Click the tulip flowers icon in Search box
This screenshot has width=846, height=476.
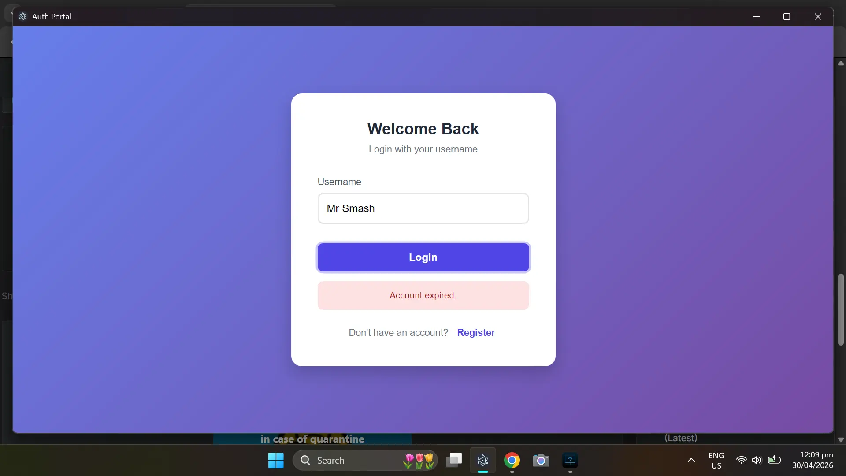(x=419, y=461)
